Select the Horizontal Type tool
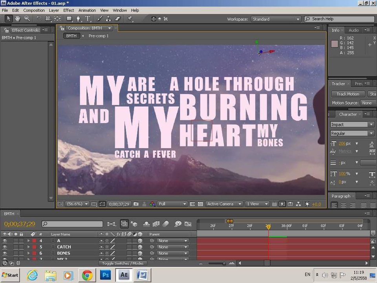 point(88,18)
